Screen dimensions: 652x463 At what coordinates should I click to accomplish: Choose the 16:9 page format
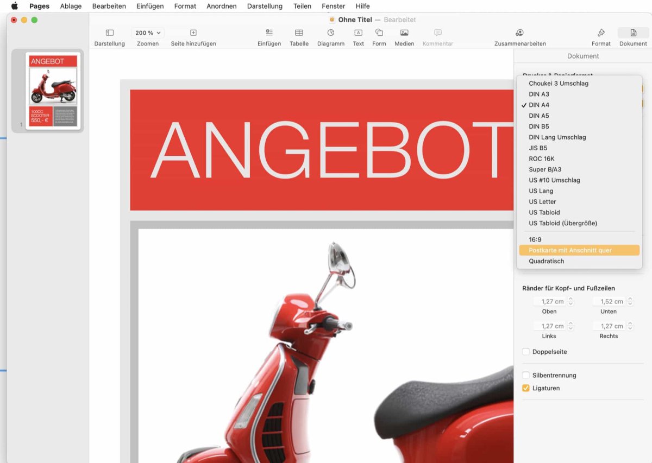click(x=579, y=239)
